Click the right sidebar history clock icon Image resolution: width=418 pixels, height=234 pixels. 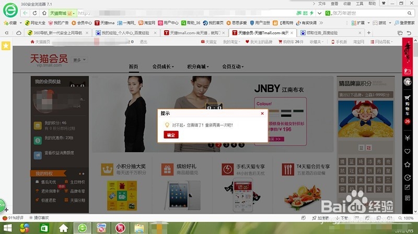click(408, 177)
